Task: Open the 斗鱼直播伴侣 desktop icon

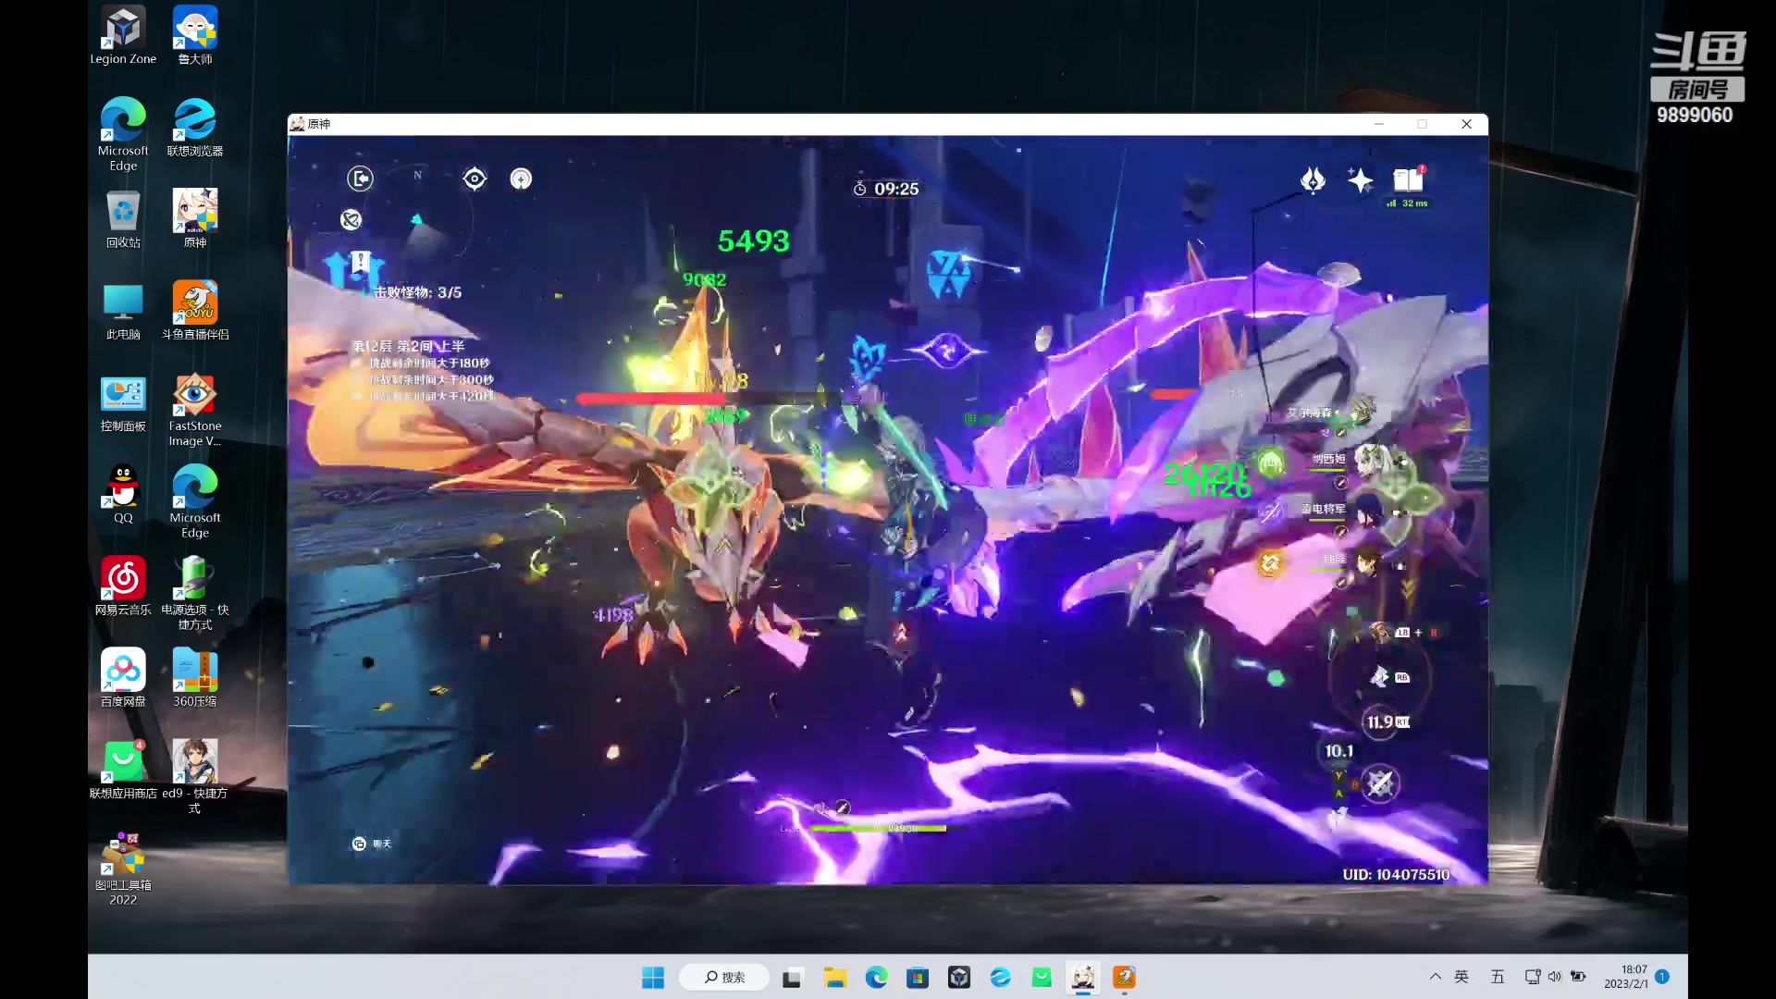Action: click(195, 311)
